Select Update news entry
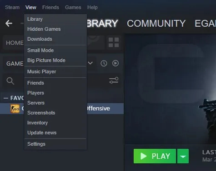Image resolution: width=216 pixels, height=171 pixels. pyautogui.click(x=55, y=133)
